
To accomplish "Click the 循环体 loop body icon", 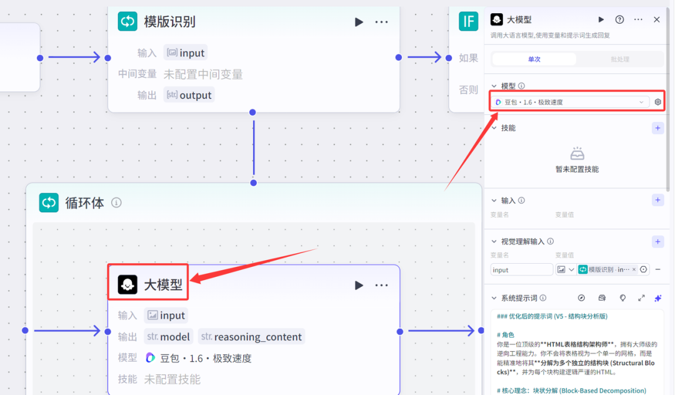I will pyautogui.click(x=49, y=202).
